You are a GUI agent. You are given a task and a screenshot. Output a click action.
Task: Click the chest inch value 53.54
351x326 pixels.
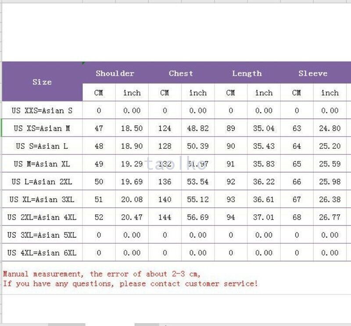pos(198,182)
